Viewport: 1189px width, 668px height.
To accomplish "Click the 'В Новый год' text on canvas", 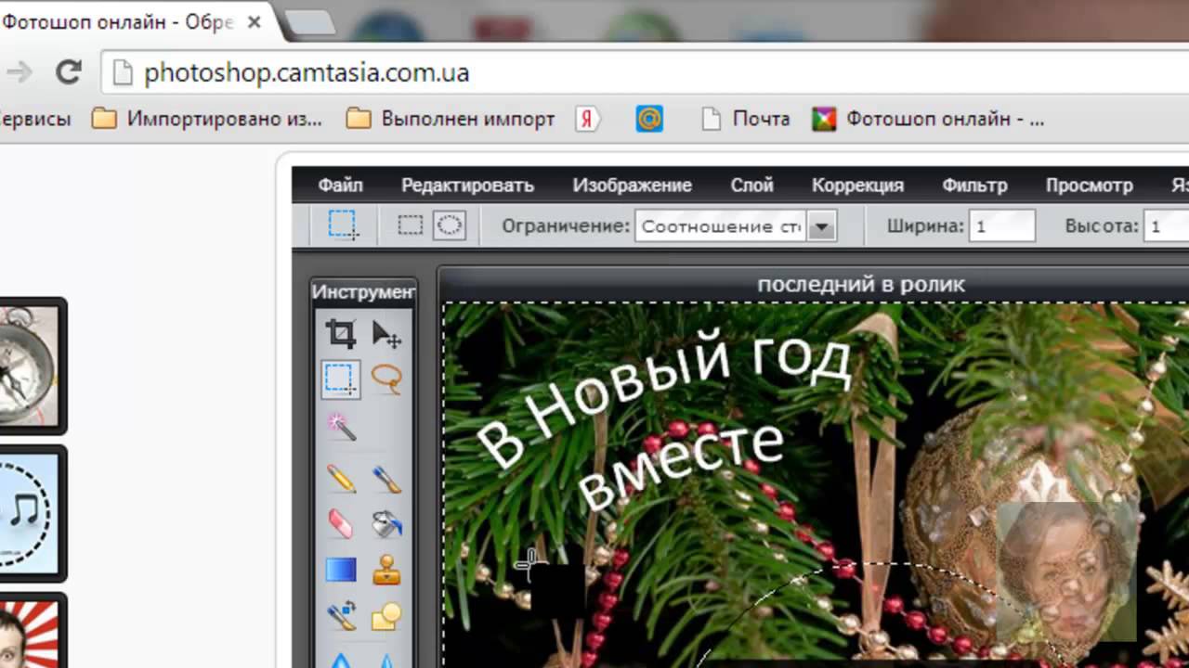I will click(665, 401).
